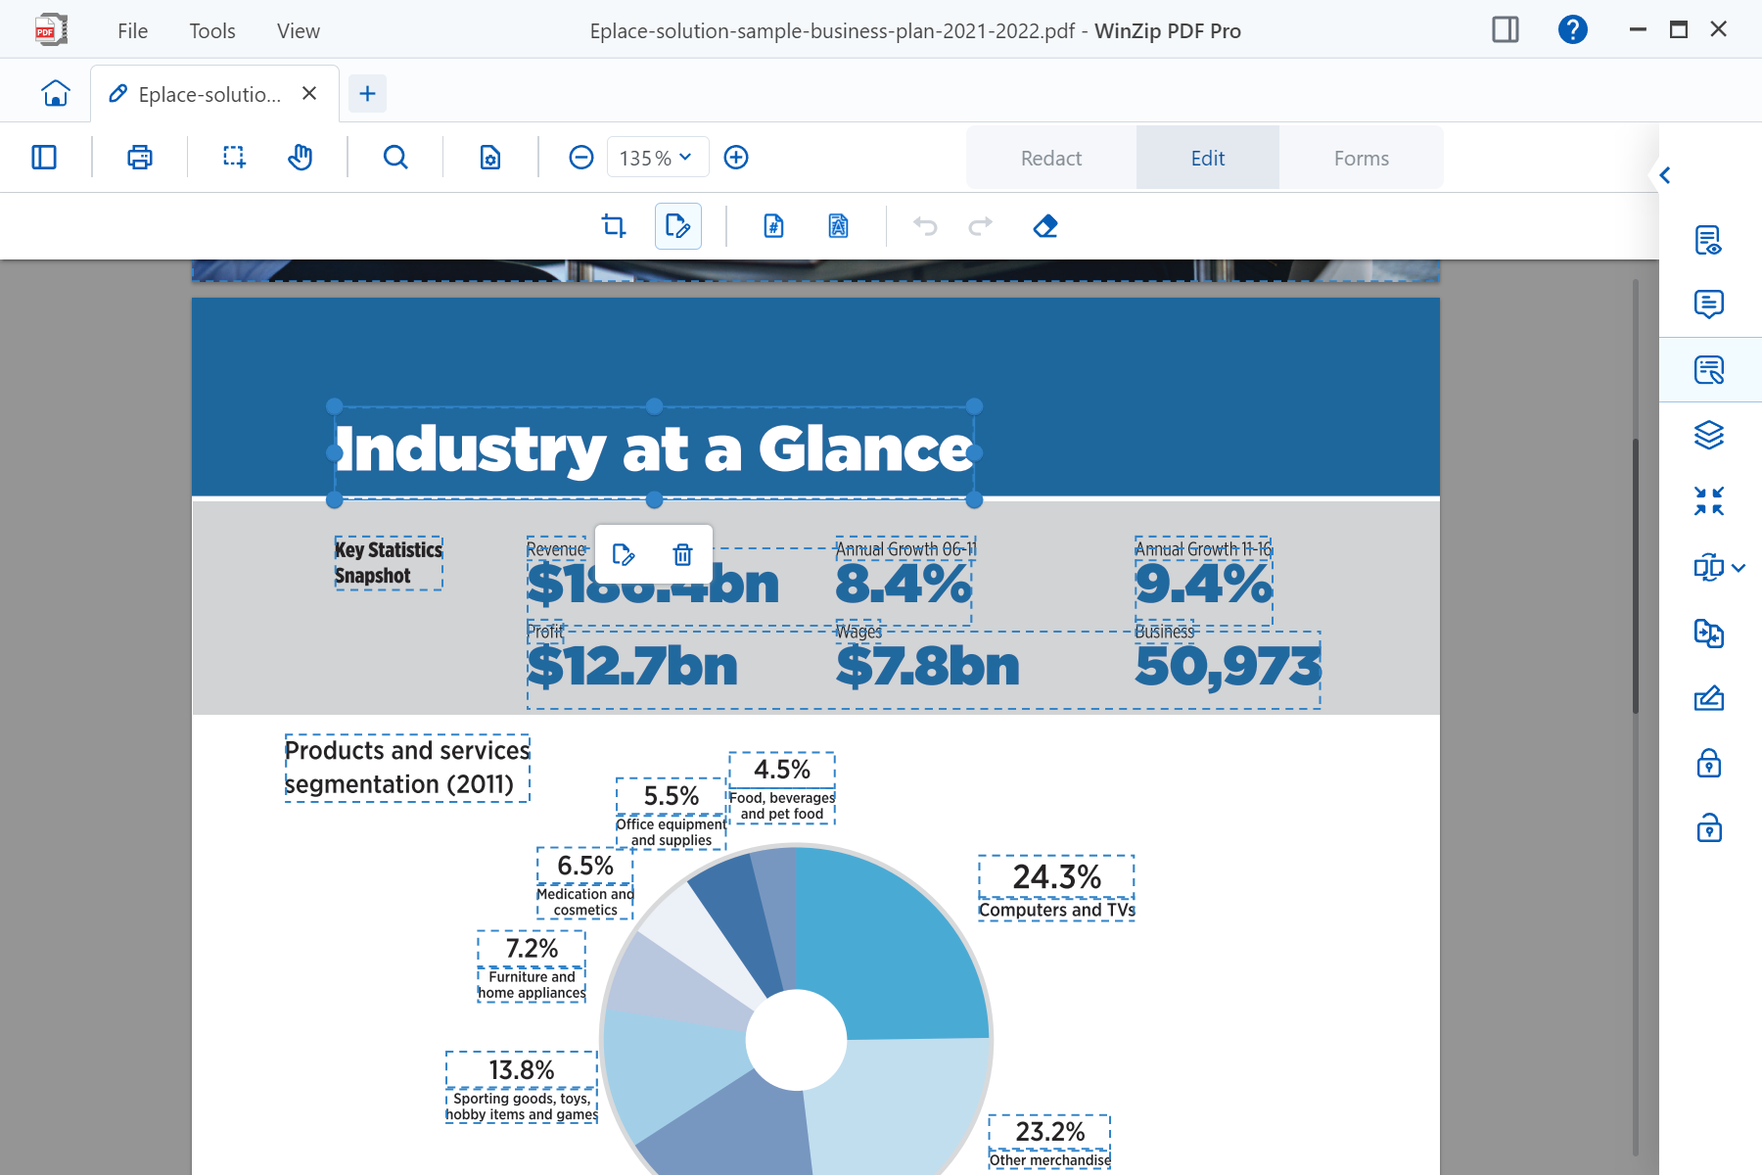Delete selected text with trash icon
This screenshot has height=1175, width=1762.
tap(682, 555)
